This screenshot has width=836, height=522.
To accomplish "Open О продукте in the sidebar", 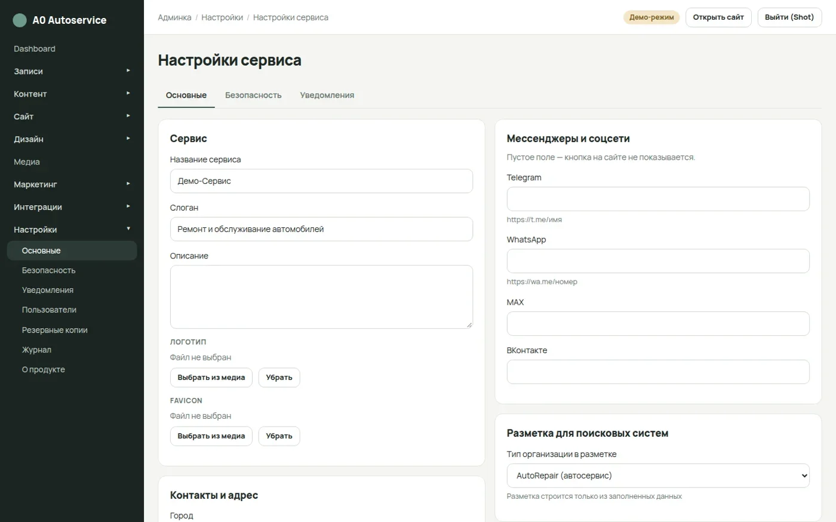I will point(72,369).
